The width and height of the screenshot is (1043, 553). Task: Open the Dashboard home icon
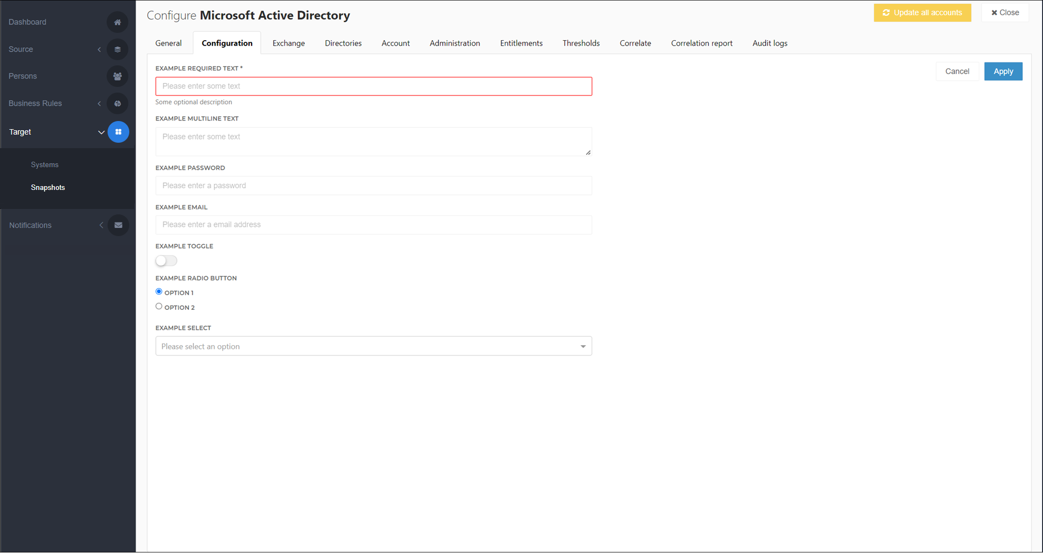click(117, 22)
